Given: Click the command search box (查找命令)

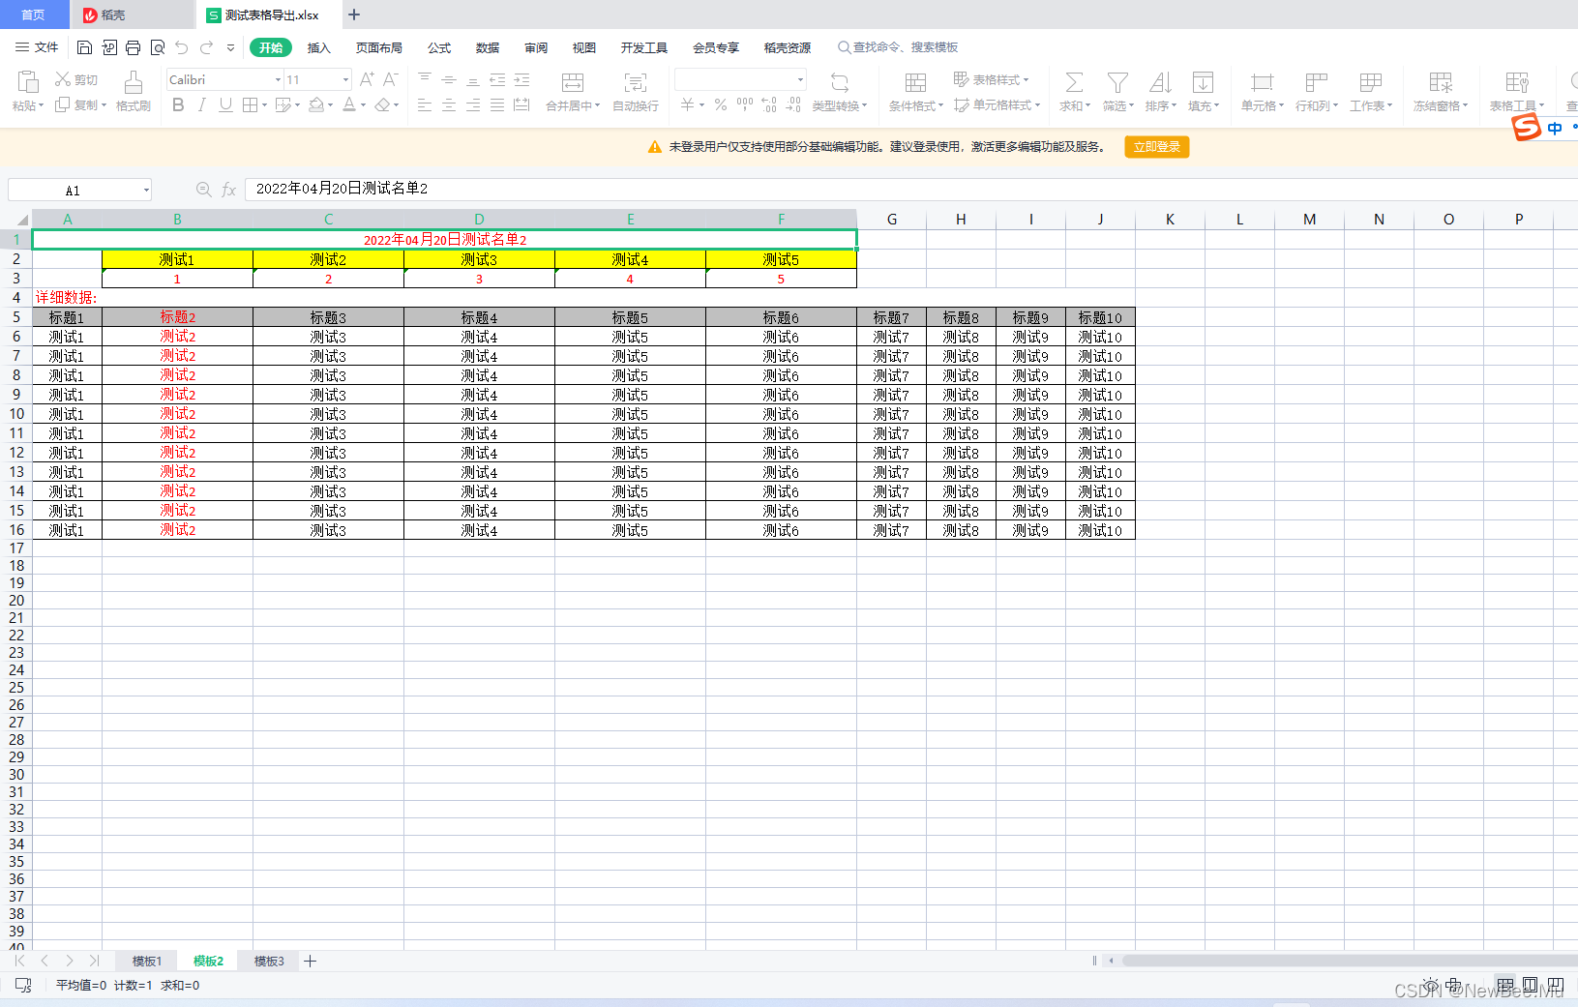Looking at the screenshot, I should [x=898, y=47].
